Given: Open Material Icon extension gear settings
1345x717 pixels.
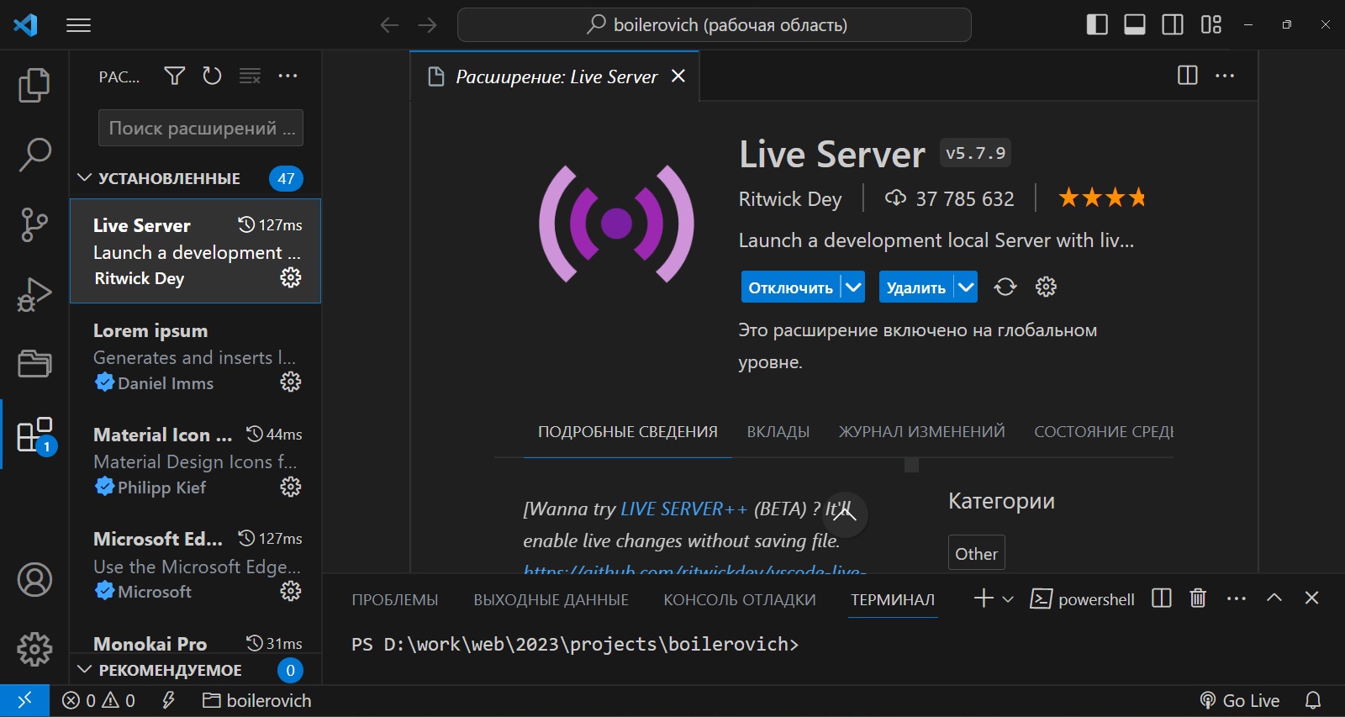Looking at the screenshot, I should coord(291,487).
